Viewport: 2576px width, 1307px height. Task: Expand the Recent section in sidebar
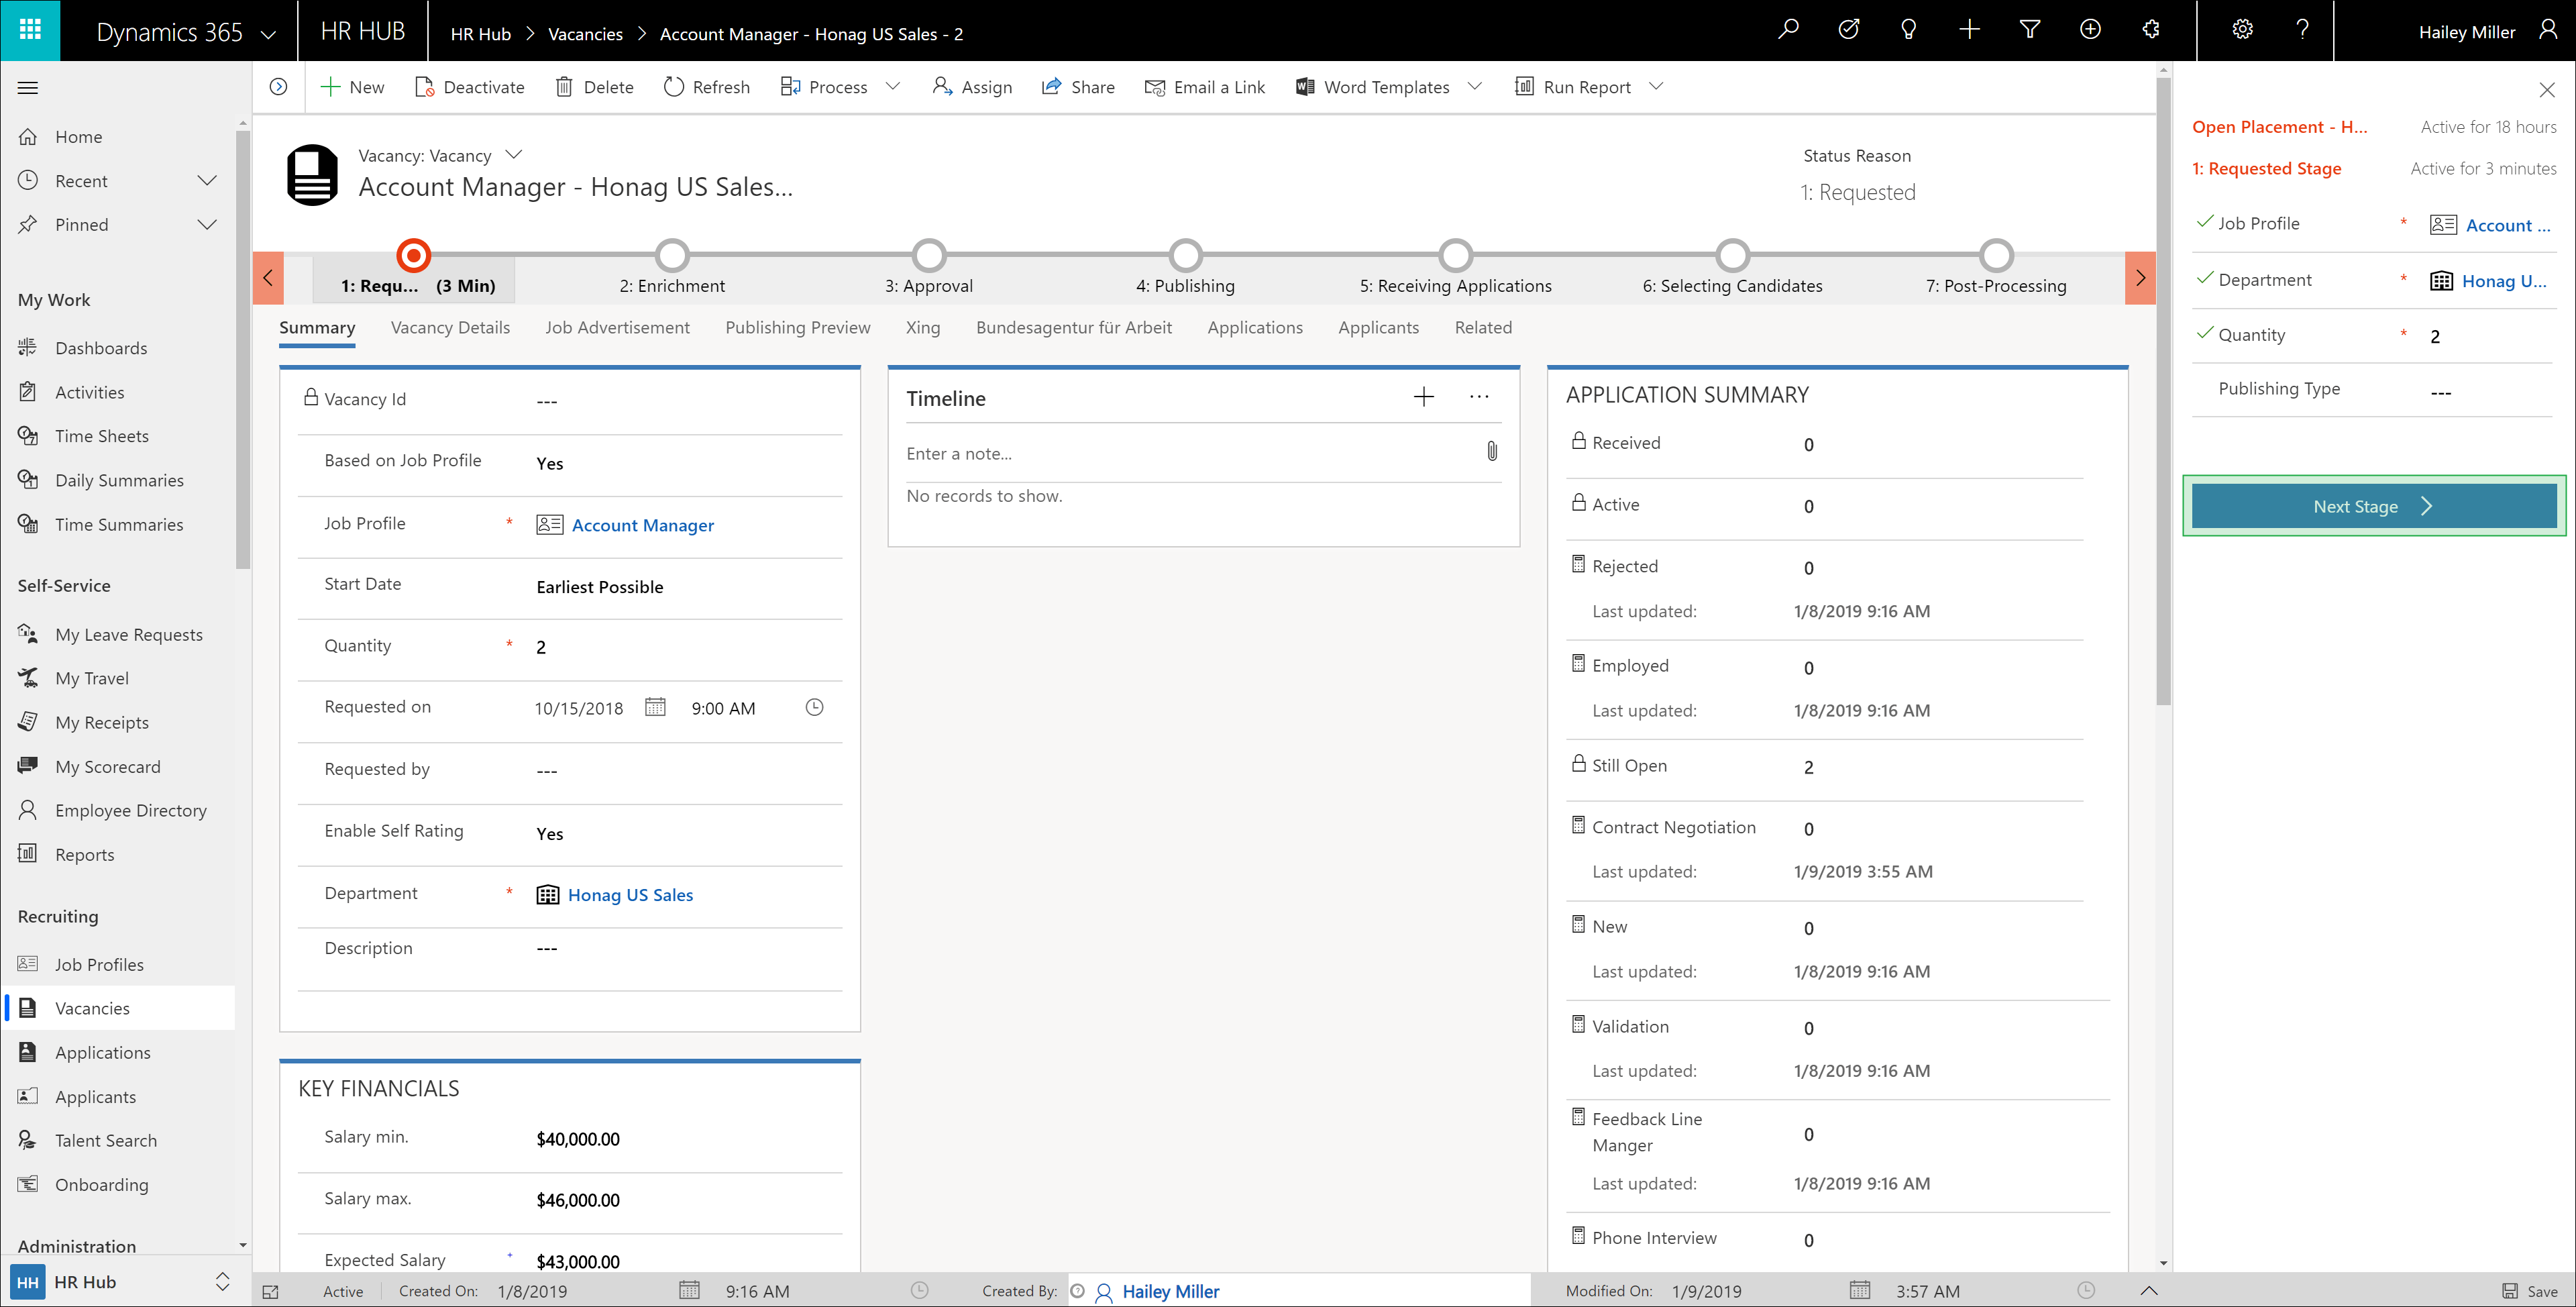click(x=207, y=181)
